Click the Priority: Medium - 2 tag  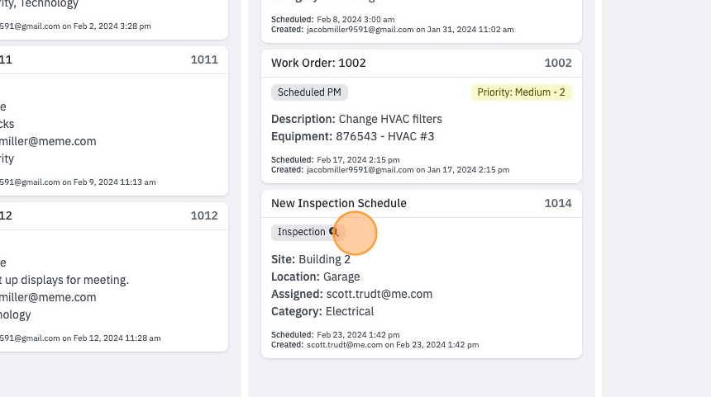(x=522, y=92)
